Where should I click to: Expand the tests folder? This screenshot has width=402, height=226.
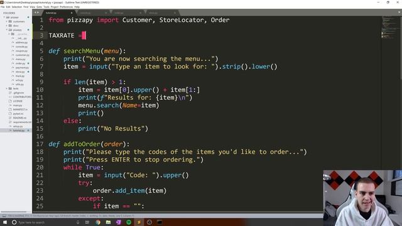pyautogui.click(x=7, y=89)
